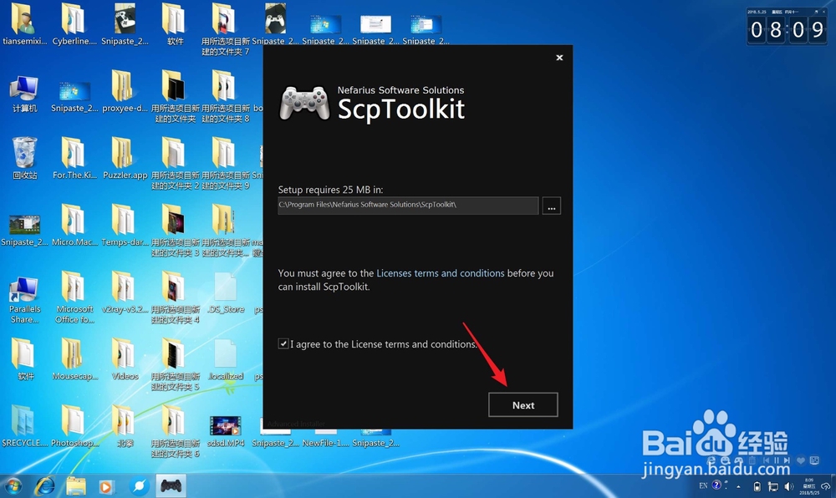Click the blue question mark tray icon
The width and height of the screenshot is (836, 498).
point(716,485)
